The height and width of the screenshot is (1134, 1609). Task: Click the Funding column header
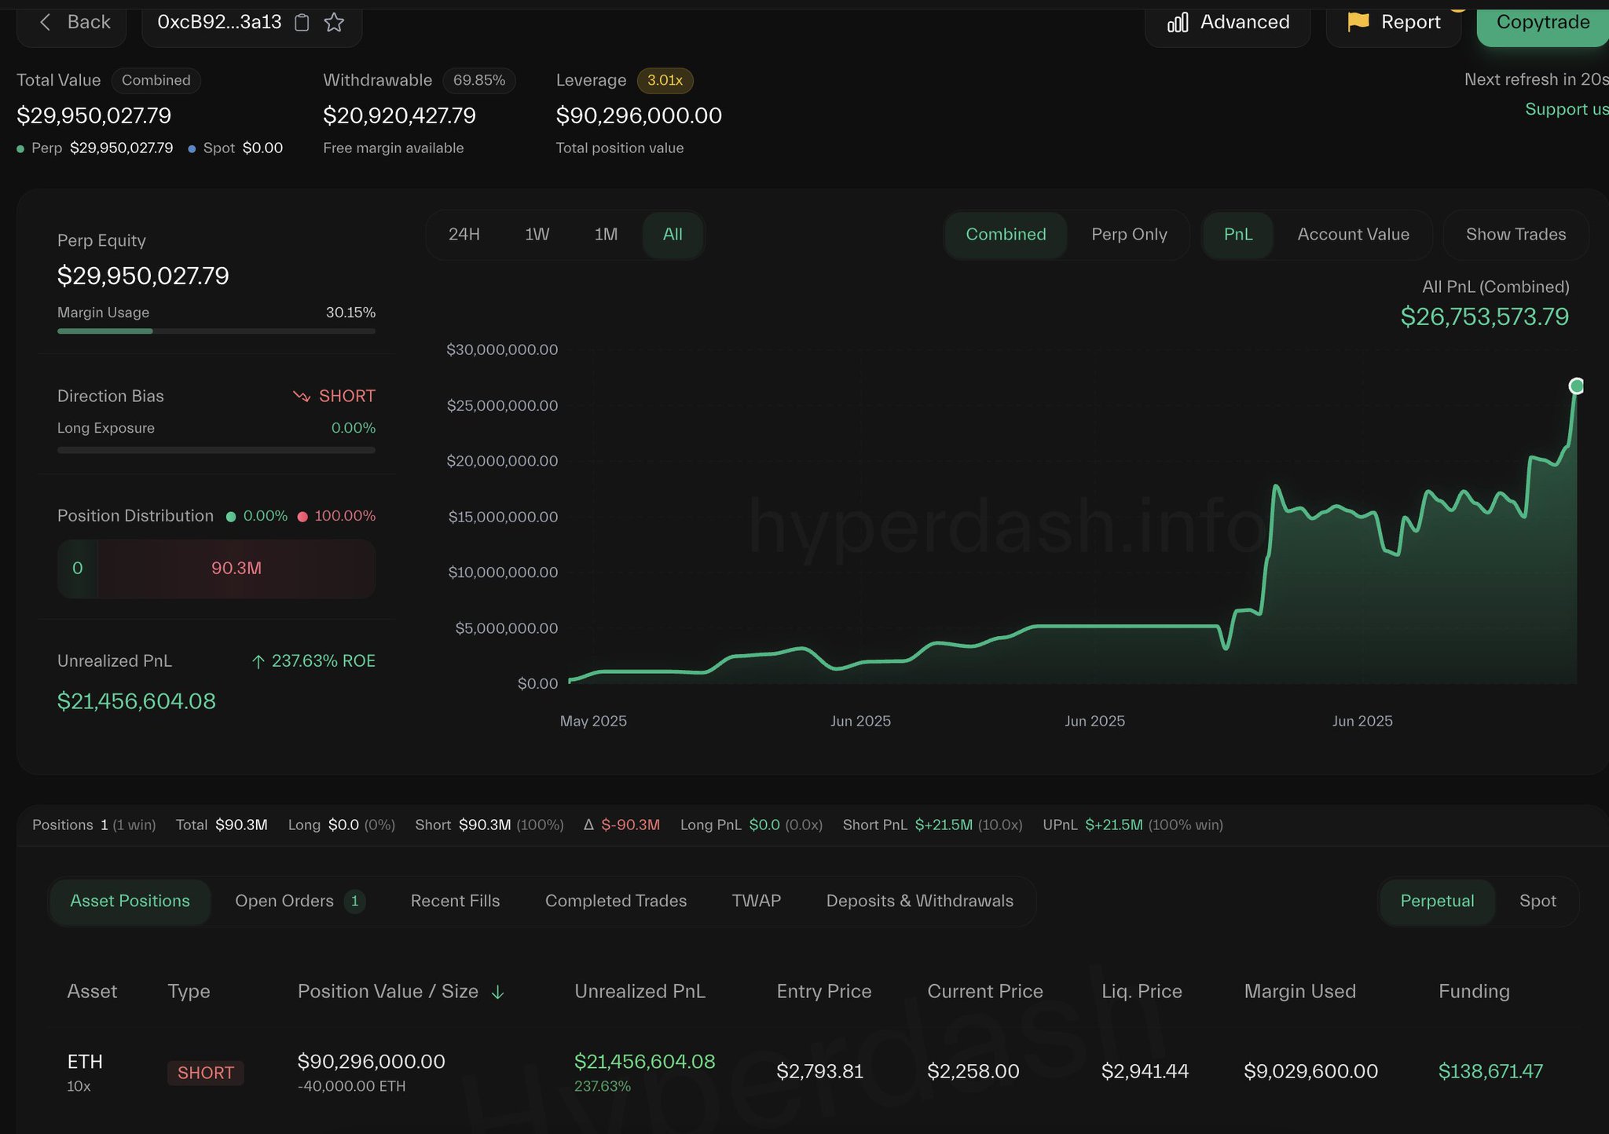1474,992
